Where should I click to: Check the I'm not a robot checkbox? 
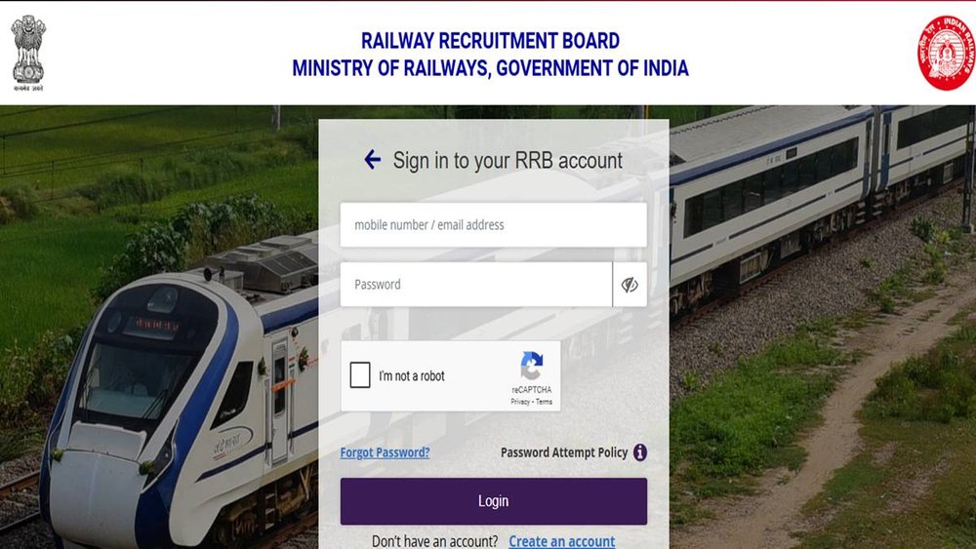[360, 374]
